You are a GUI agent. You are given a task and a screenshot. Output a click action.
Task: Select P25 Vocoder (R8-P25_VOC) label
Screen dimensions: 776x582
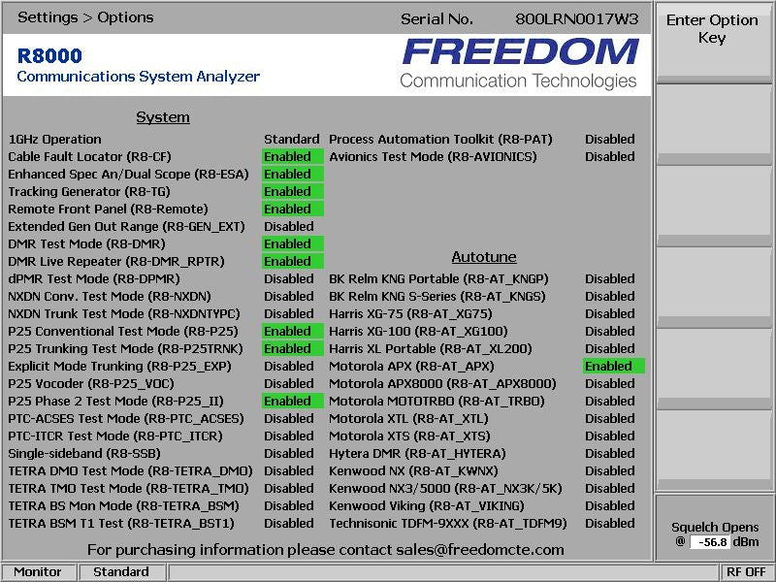[x=91, y=383]
